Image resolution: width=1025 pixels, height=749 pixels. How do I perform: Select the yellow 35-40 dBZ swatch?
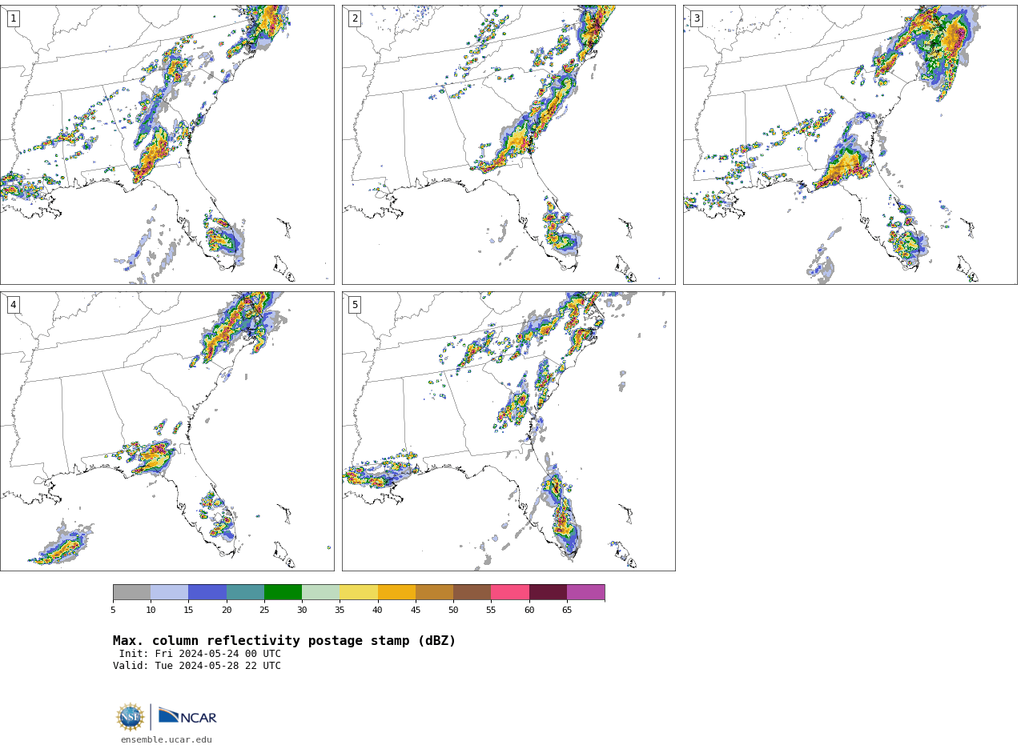[359, 592]
